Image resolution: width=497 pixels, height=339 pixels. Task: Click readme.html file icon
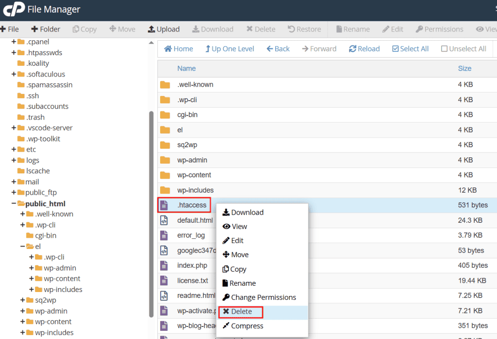click(x=164, y=296)
